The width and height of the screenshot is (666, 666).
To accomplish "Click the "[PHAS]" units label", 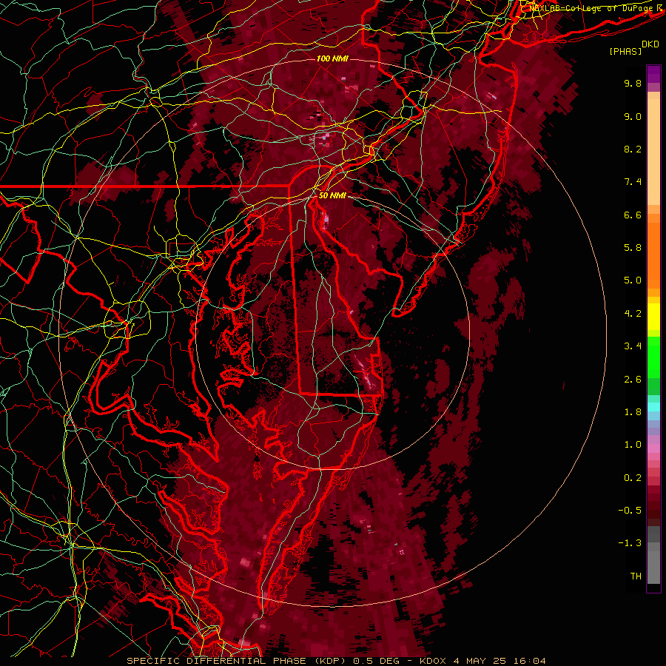I will point(625,52).
